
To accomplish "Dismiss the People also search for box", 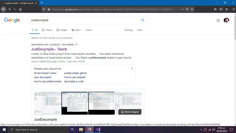I will [132, 68].
